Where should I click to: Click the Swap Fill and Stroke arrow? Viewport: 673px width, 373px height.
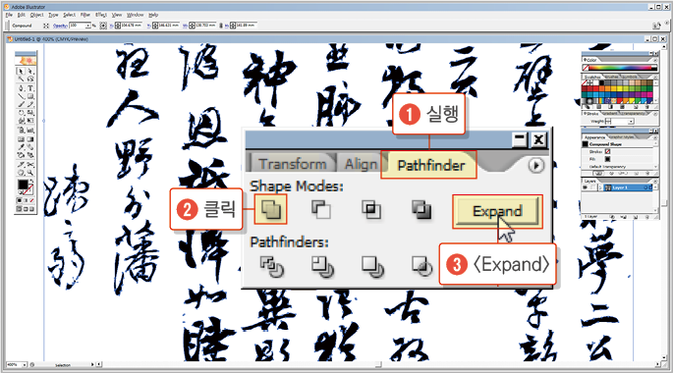[31, 181]
